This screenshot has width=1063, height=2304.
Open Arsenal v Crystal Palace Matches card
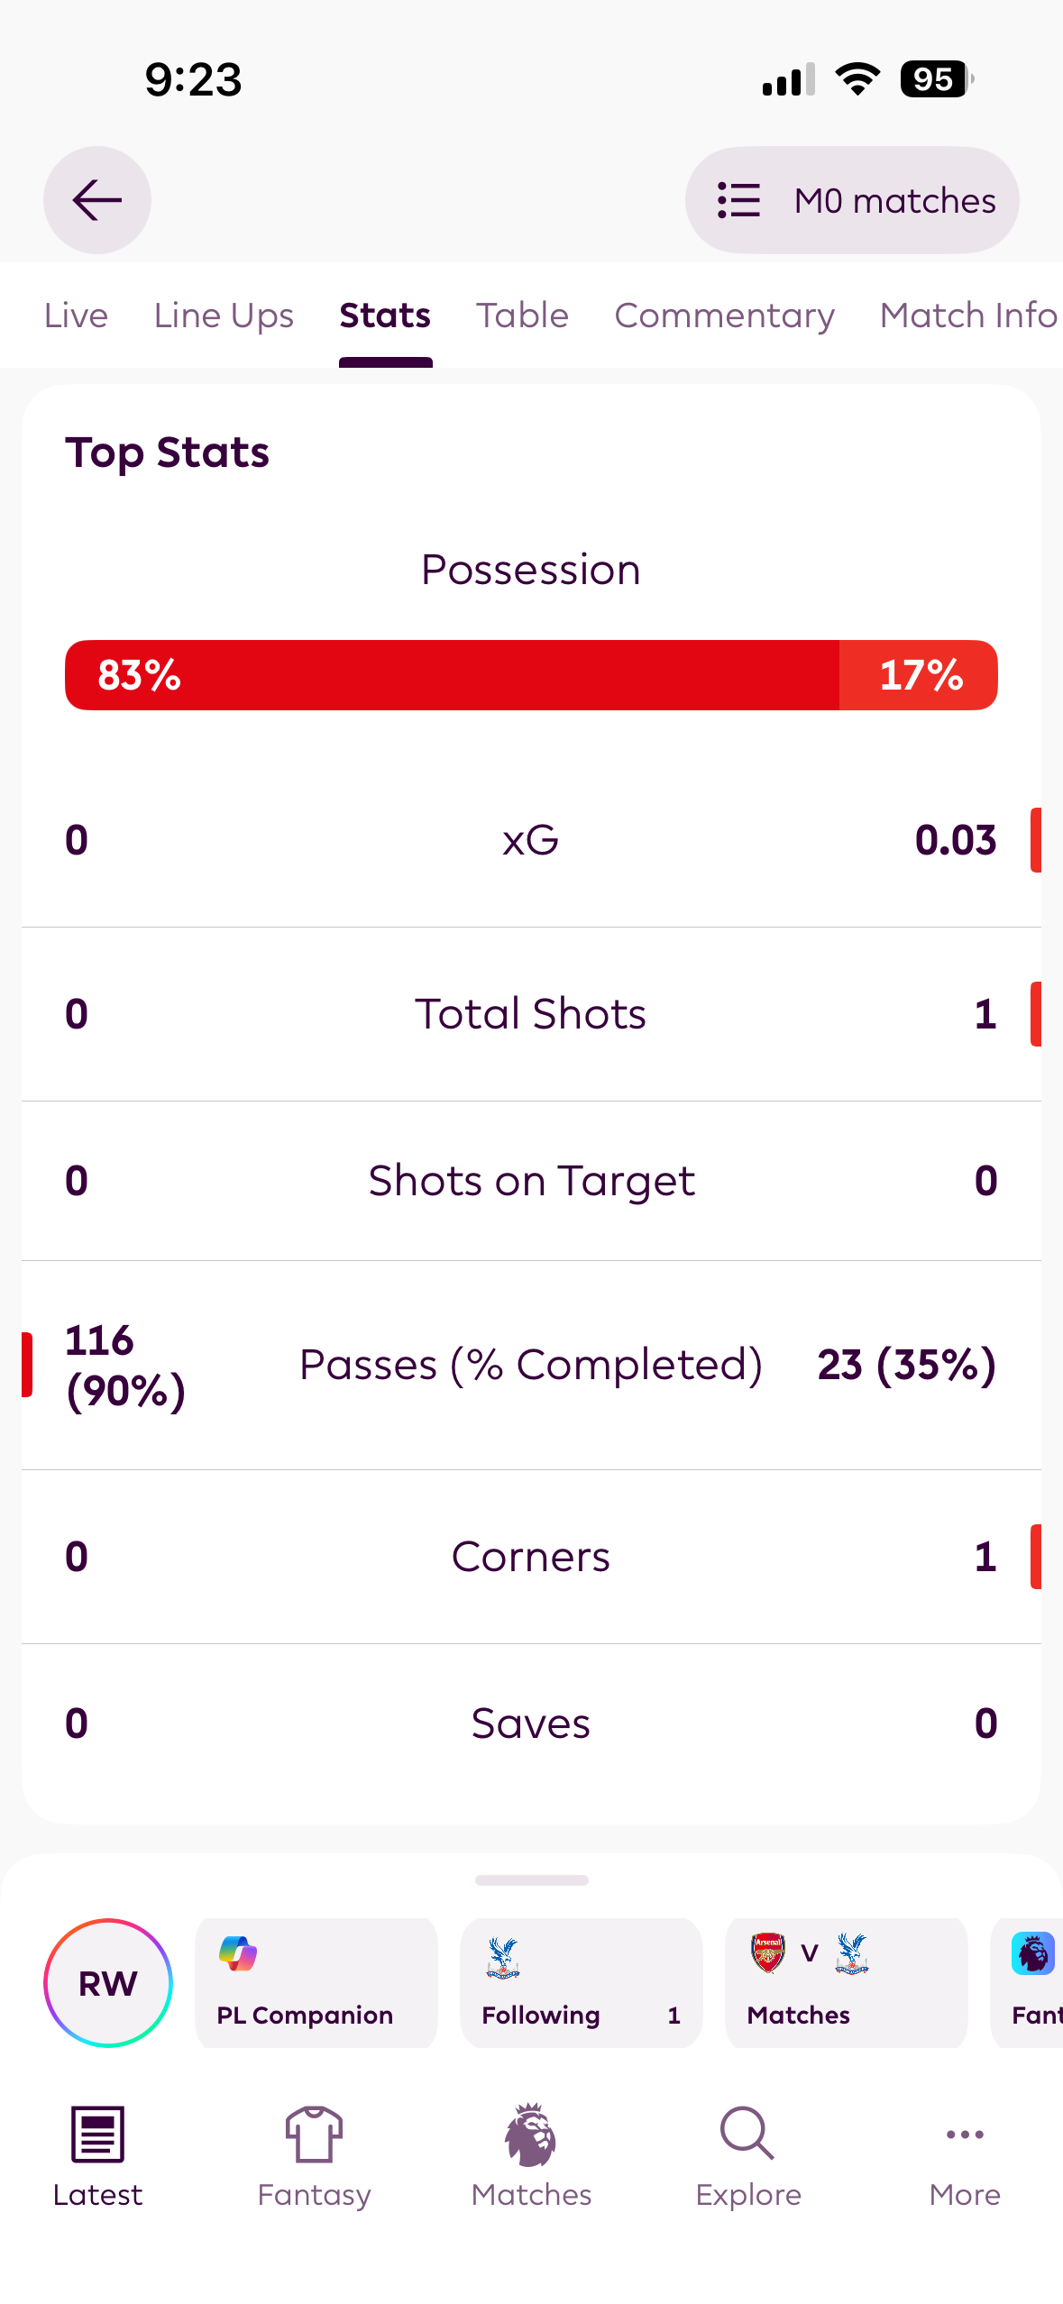[x=846, y=1982]
